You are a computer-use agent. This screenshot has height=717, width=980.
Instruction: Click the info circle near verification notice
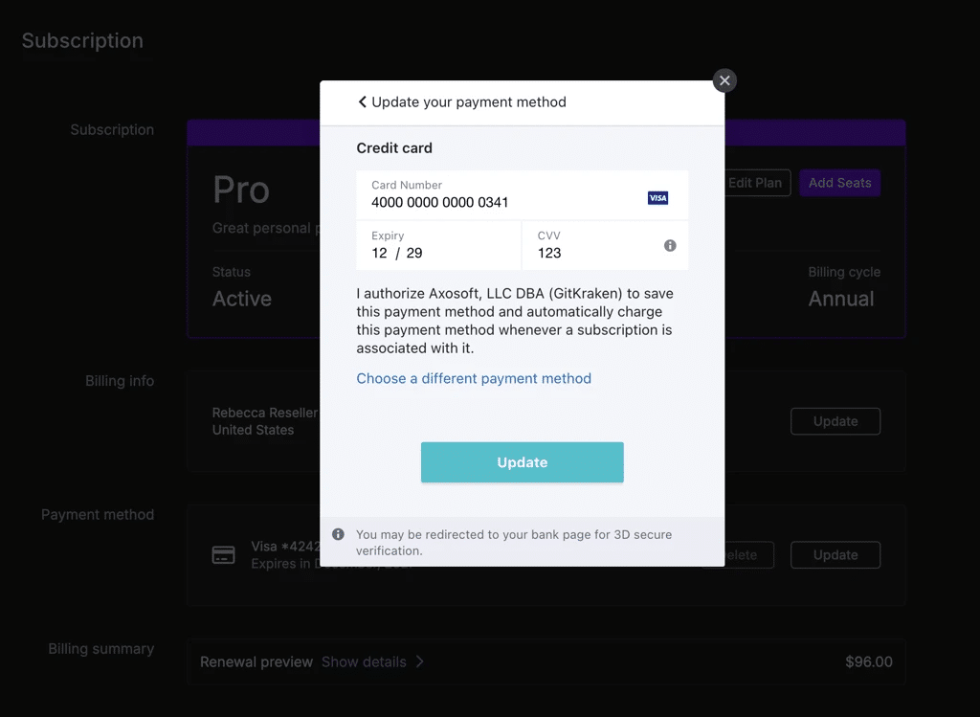(338, 534)
